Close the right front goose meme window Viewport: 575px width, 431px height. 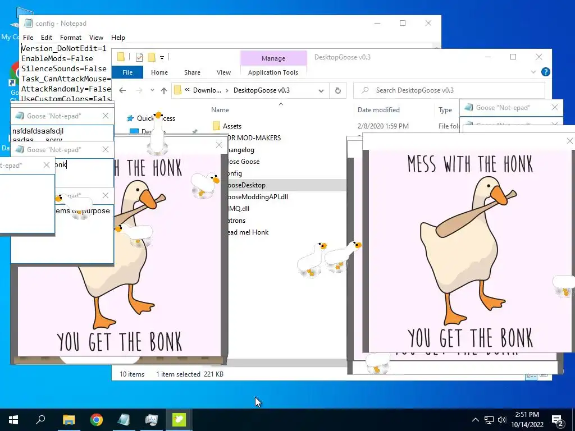coord(569,141)
